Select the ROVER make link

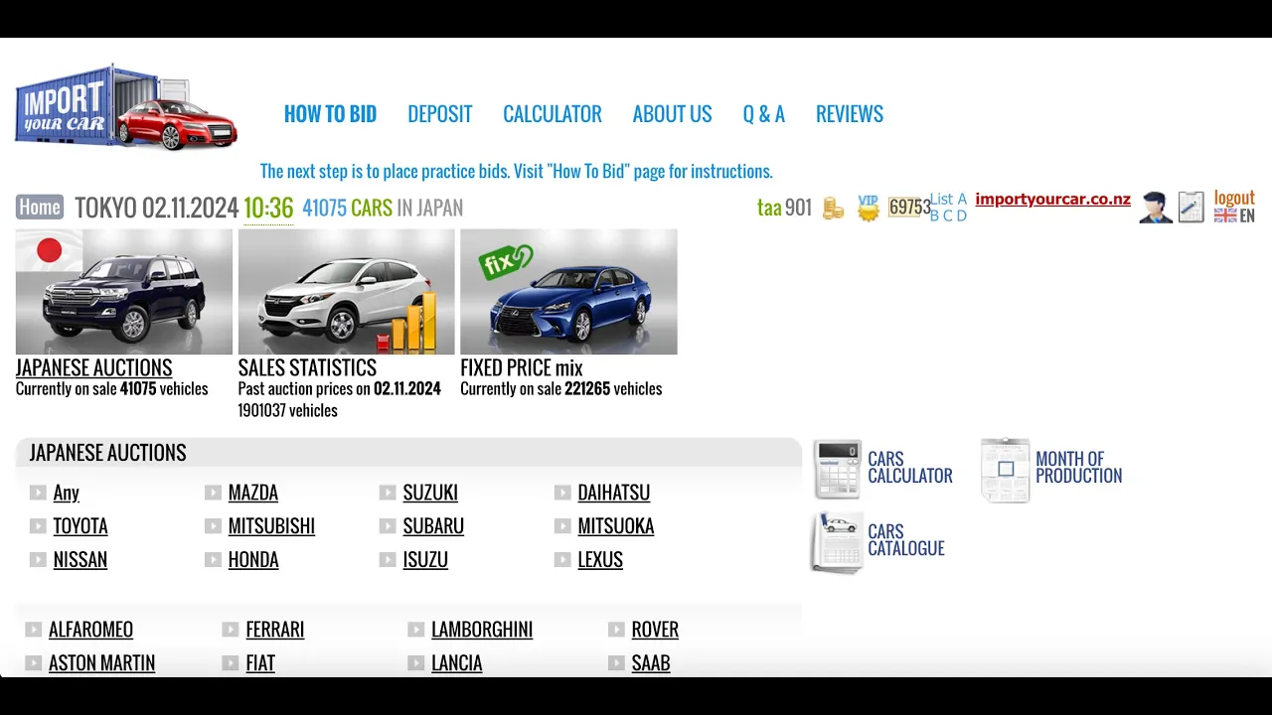tap(655, 630)
